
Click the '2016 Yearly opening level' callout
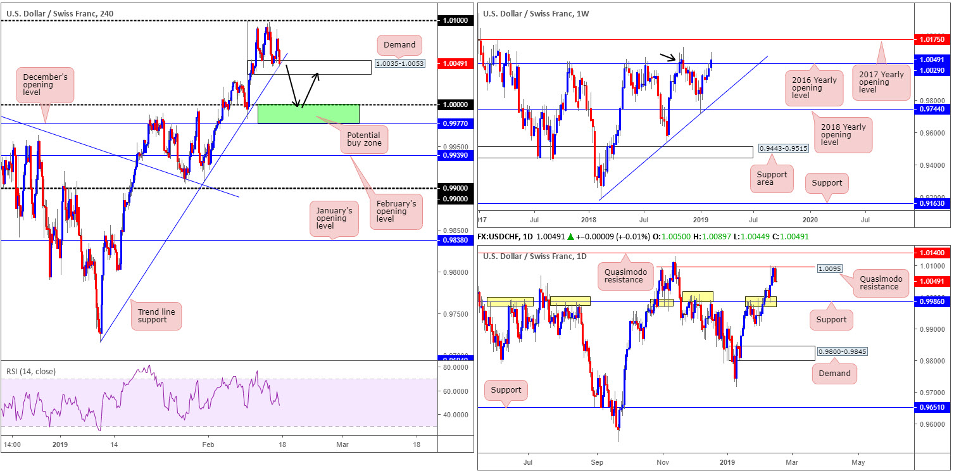[814, 88]
